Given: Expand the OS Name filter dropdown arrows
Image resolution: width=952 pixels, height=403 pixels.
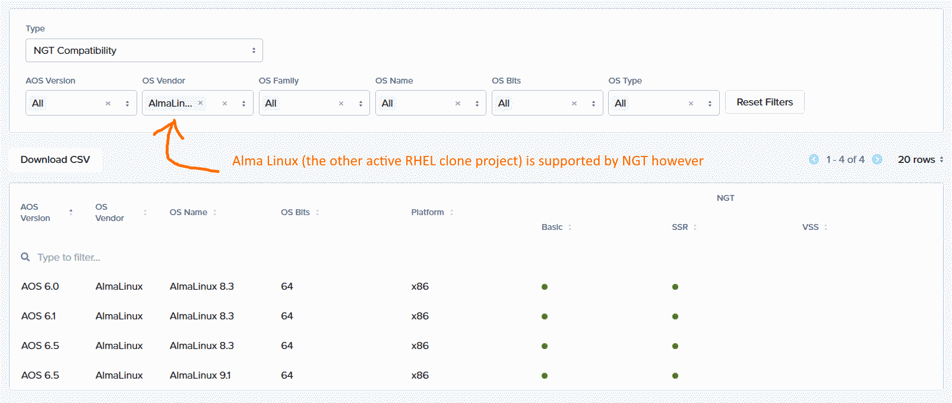Looking at the screenshot, I should (x=477, y=103).
